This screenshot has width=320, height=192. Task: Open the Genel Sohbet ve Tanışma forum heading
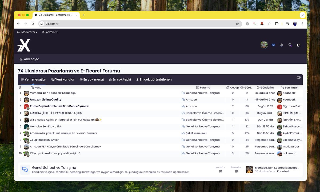[x=54, y=167]
